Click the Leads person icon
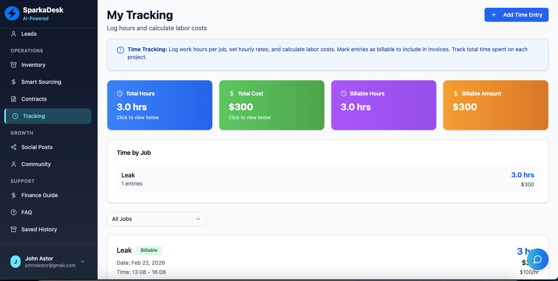Screen dimensions: 558x281 pos(14,34)
